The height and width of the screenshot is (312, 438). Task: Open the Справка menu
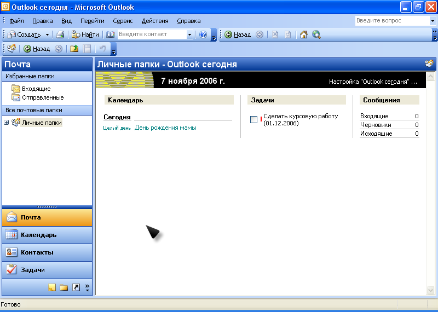188,21
